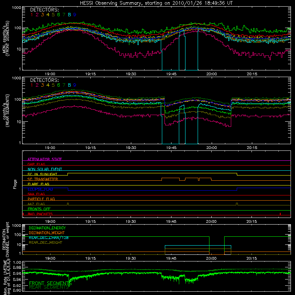Click the DECIMATION CHANNEL or weight axis label
This screenshot has width=295, height=295.
(6, 239)
